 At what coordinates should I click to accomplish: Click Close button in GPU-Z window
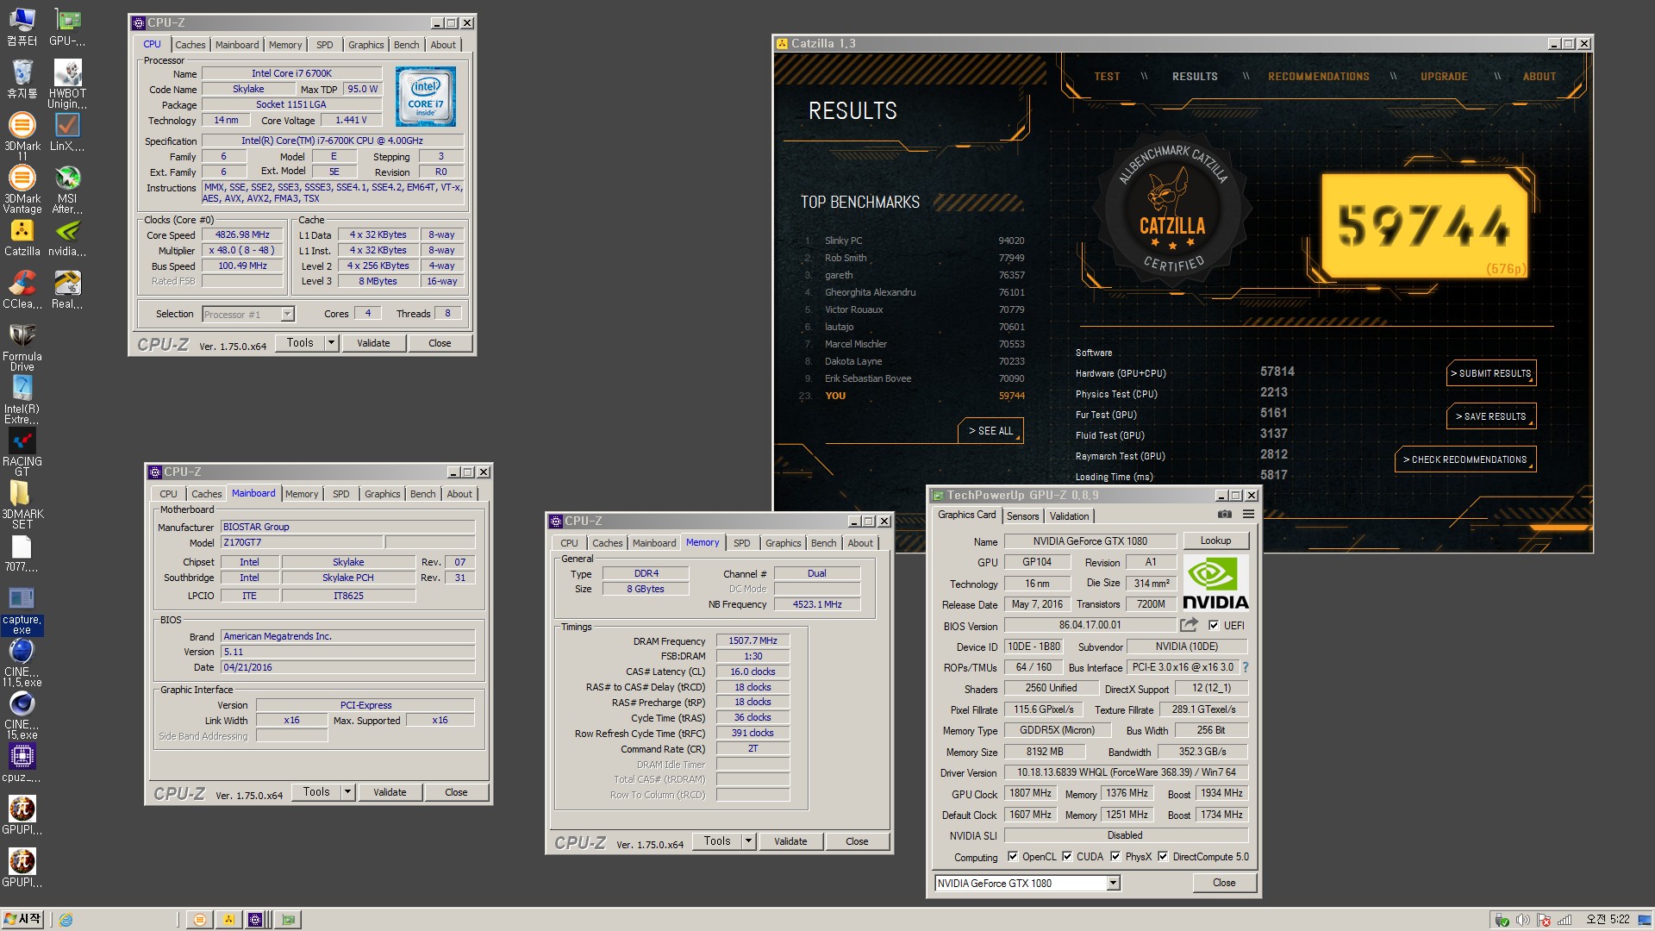coord(1224,883)
